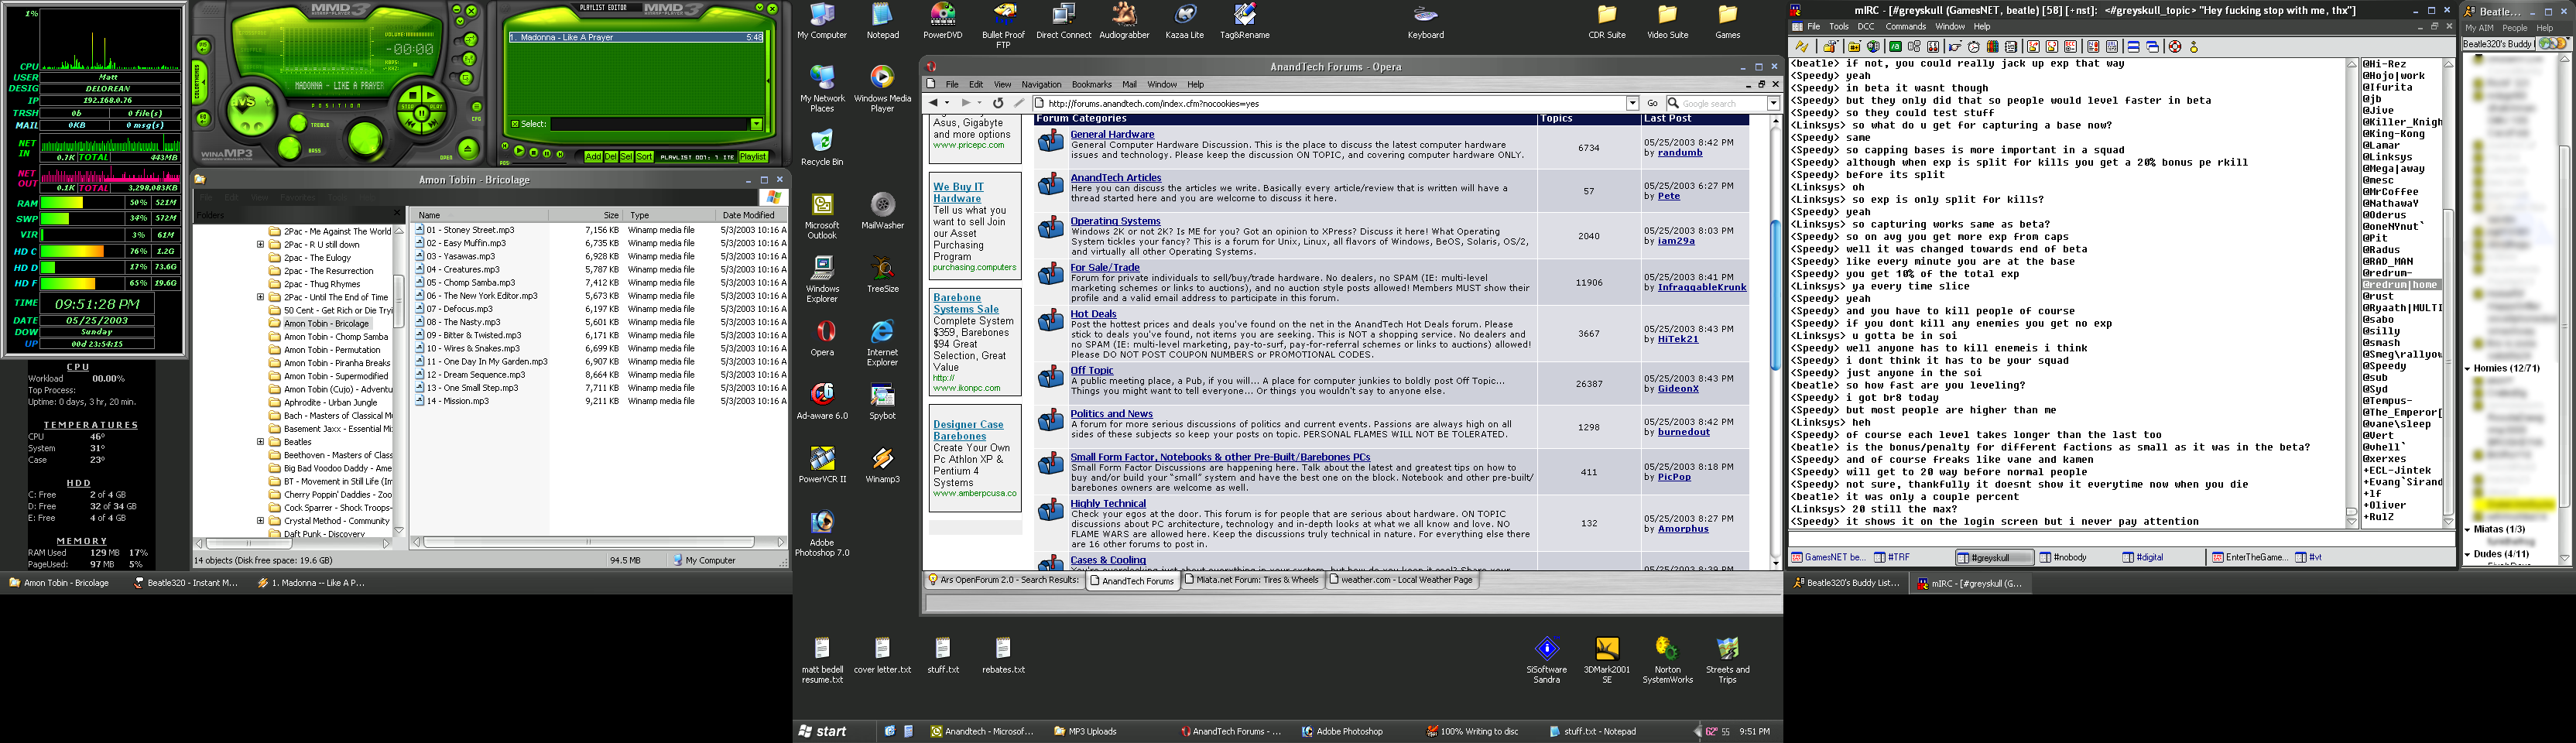Click the Del button in Playlist Editor

611,157
